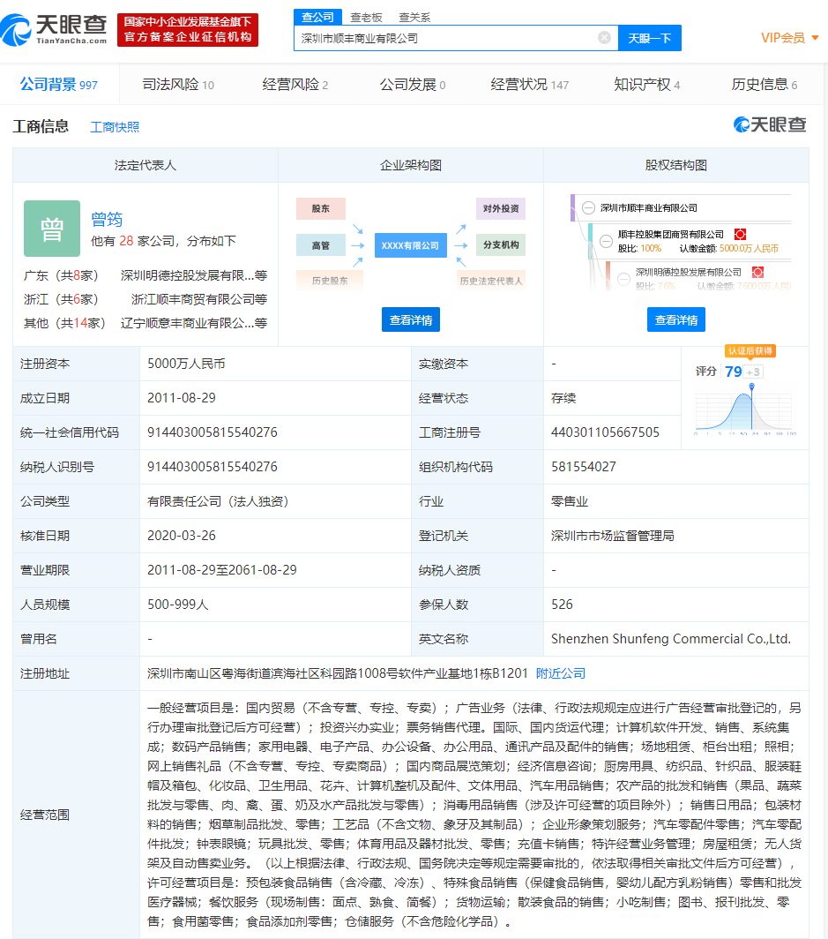Click the registration number 440301105667505
Screen dimensions: 828x939
[605, 432]
